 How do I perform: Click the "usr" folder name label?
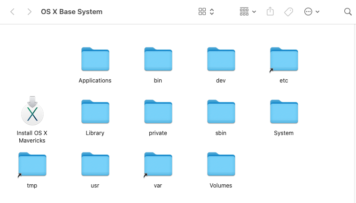coord(95,186)
